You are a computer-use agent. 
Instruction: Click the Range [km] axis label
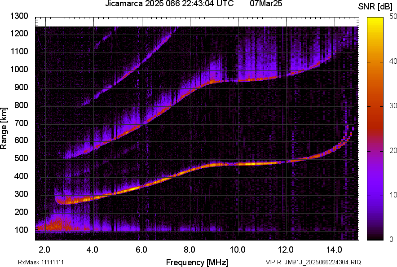coord(4,128)
